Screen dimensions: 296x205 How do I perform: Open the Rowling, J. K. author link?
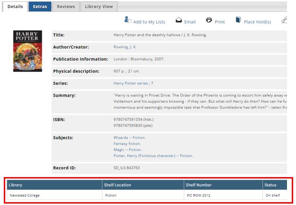point(125,47)
